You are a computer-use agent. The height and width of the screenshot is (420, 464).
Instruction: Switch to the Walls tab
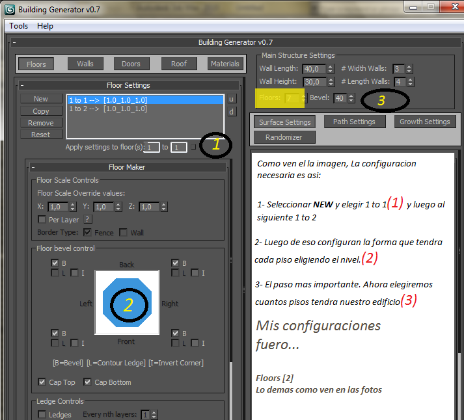(85, 64)
